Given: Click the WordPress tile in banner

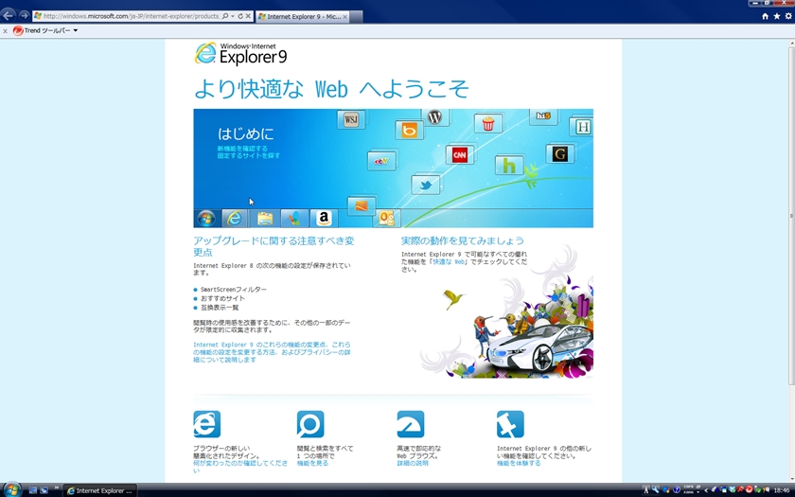Looking at the screenshot, I should click(x=434, y=118).
